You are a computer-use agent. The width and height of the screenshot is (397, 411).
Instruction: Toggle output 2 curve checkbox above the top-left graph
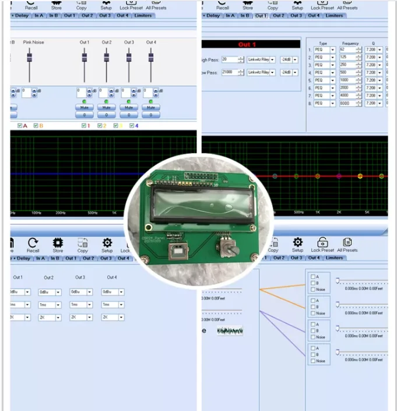pos(100,125)
